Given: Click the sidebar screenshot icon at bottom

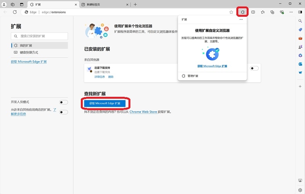Looking at the screenshot, I should [x=300, y=181].
